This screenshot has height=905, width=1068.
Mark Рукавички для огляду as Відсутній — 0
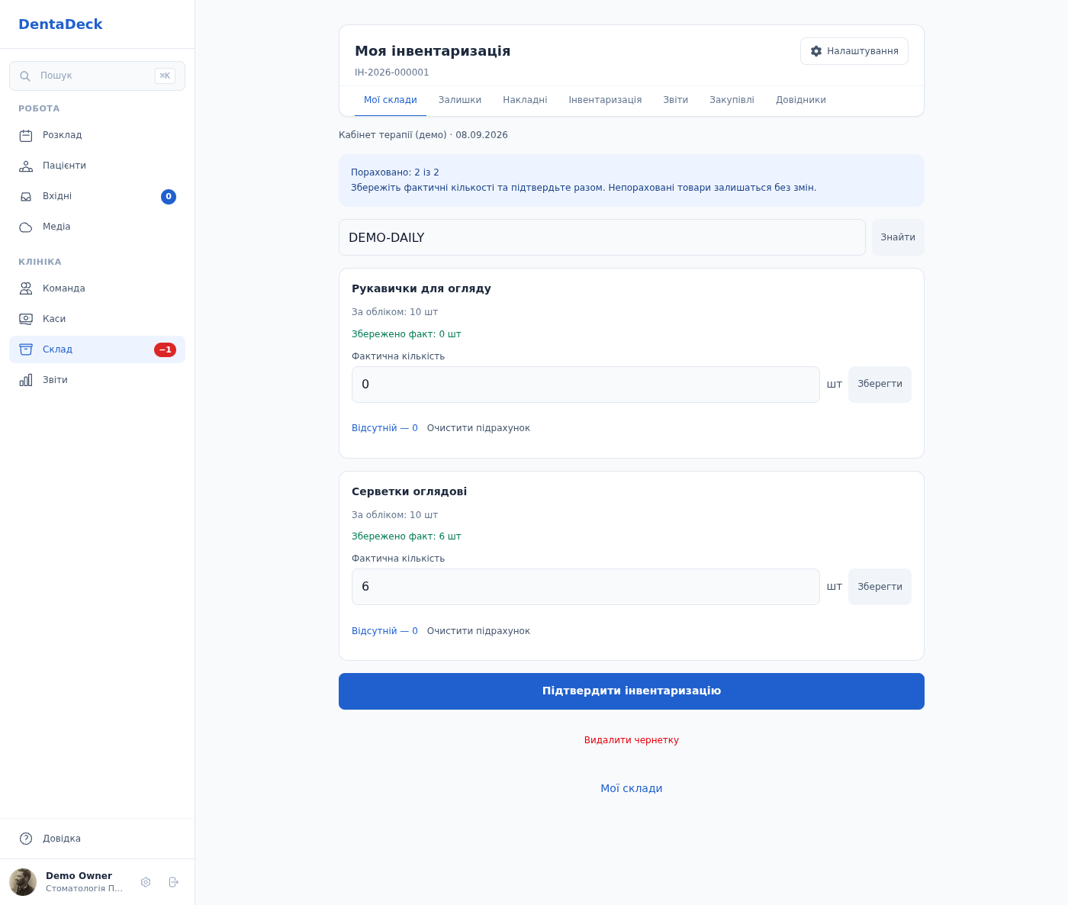(x=384, y=428)
